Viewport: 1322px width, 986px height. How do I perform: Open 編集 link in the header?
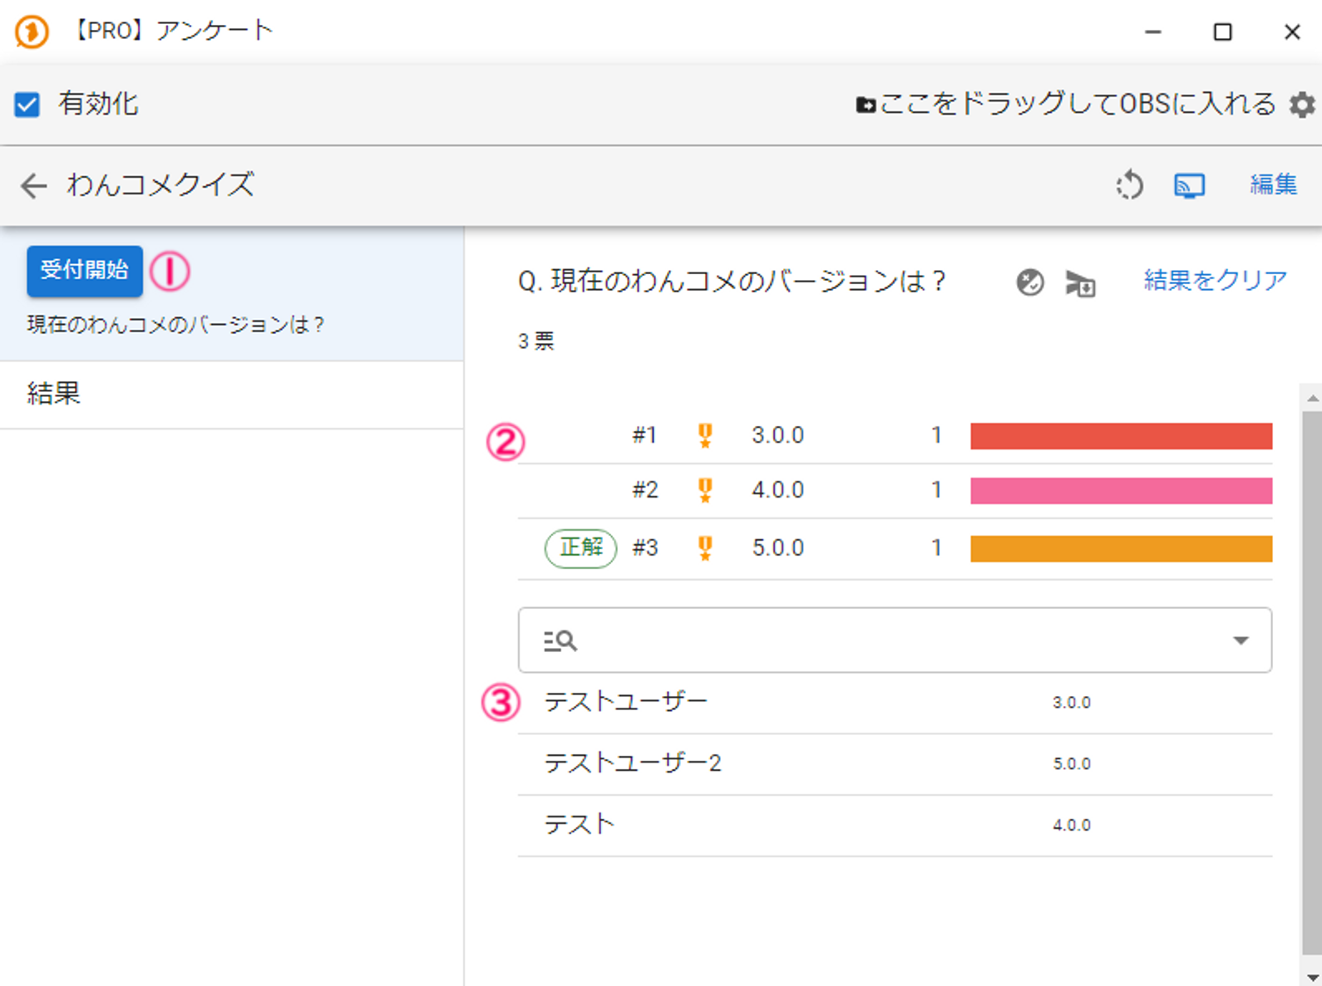(x=1273, y=184)
